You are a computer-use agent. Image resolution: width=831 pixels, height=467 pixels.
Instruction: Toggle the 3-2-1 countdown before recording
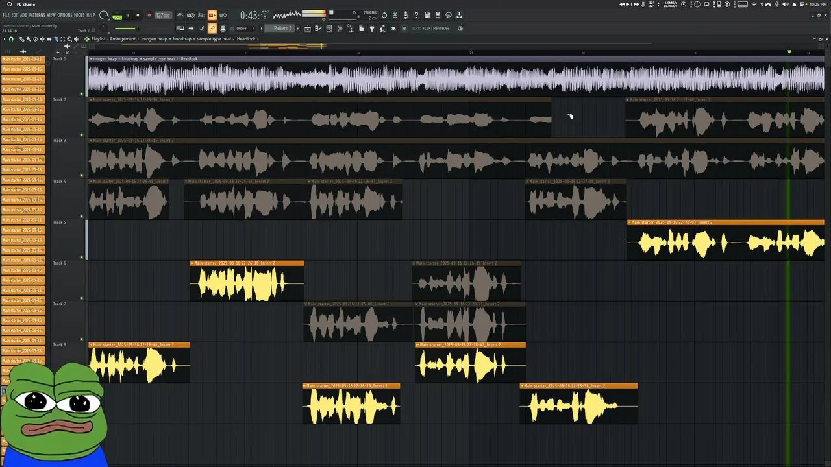(201, 15)
